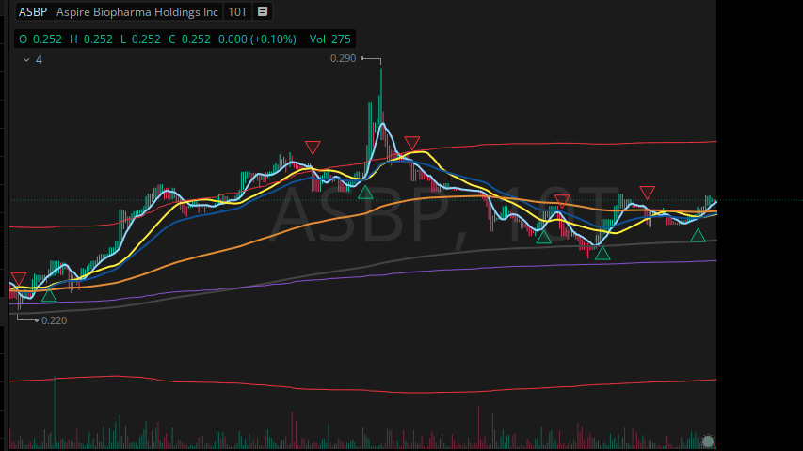Click the high value "H 0.252"

[91, 39]
